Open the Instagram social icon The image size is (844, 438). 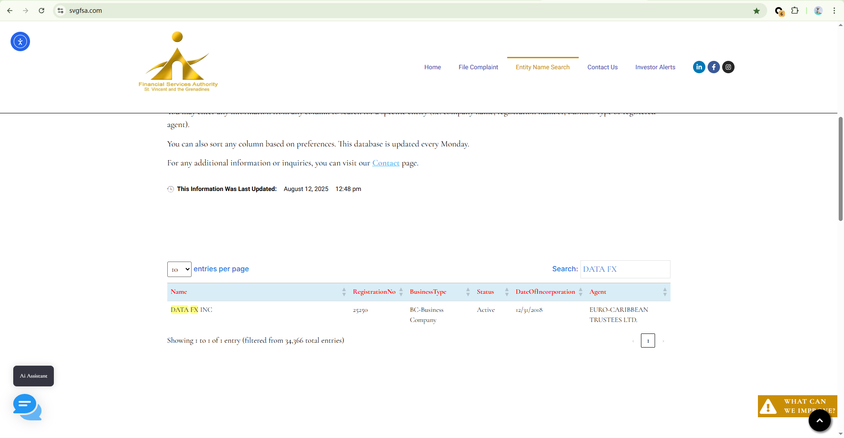pyautogui.click(x=728, y=67)
